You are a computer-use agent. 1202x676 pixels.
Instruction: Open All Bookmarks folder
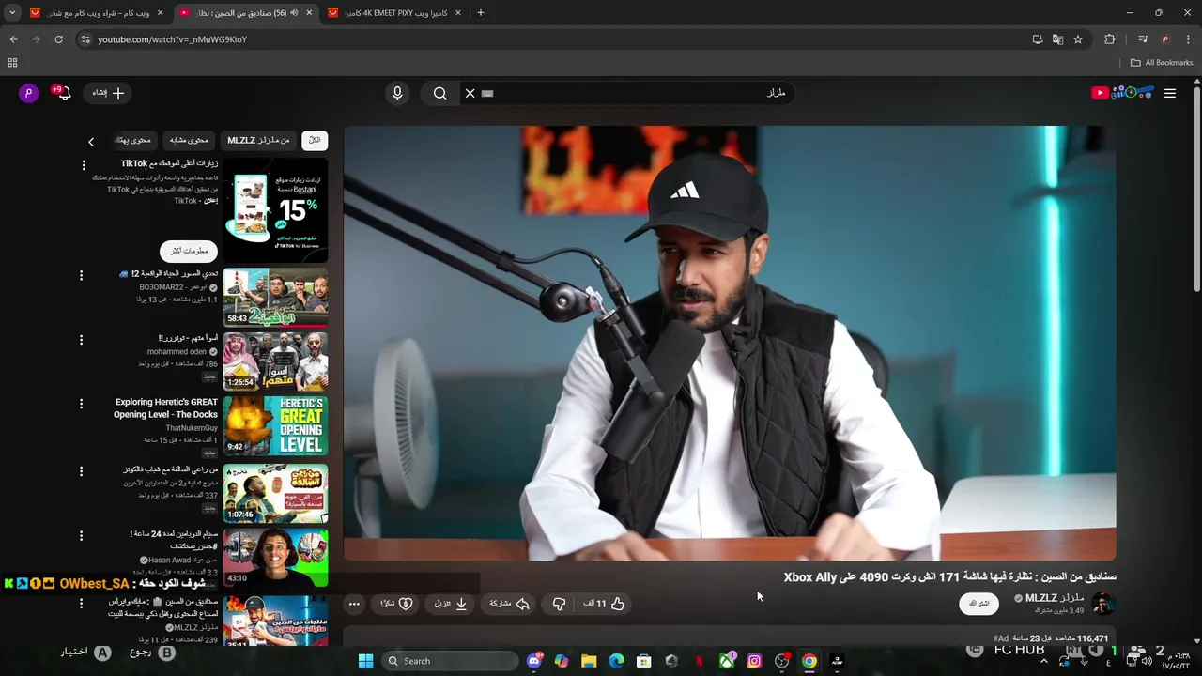point(1162,63)
